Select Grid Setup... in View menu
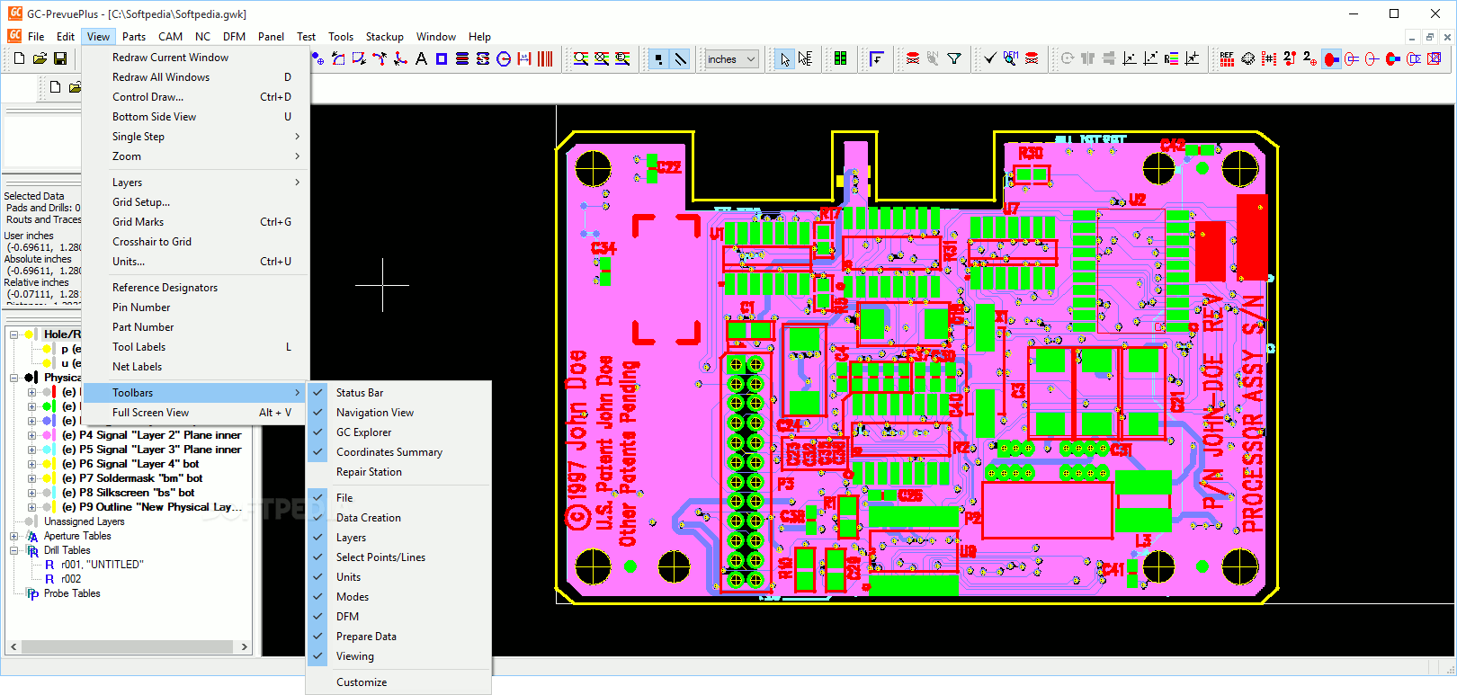 [141, 202]
